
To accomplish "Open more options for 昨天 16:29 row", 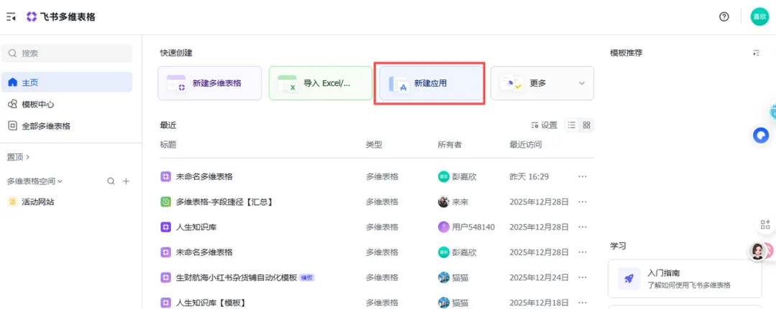I will 583,176.
